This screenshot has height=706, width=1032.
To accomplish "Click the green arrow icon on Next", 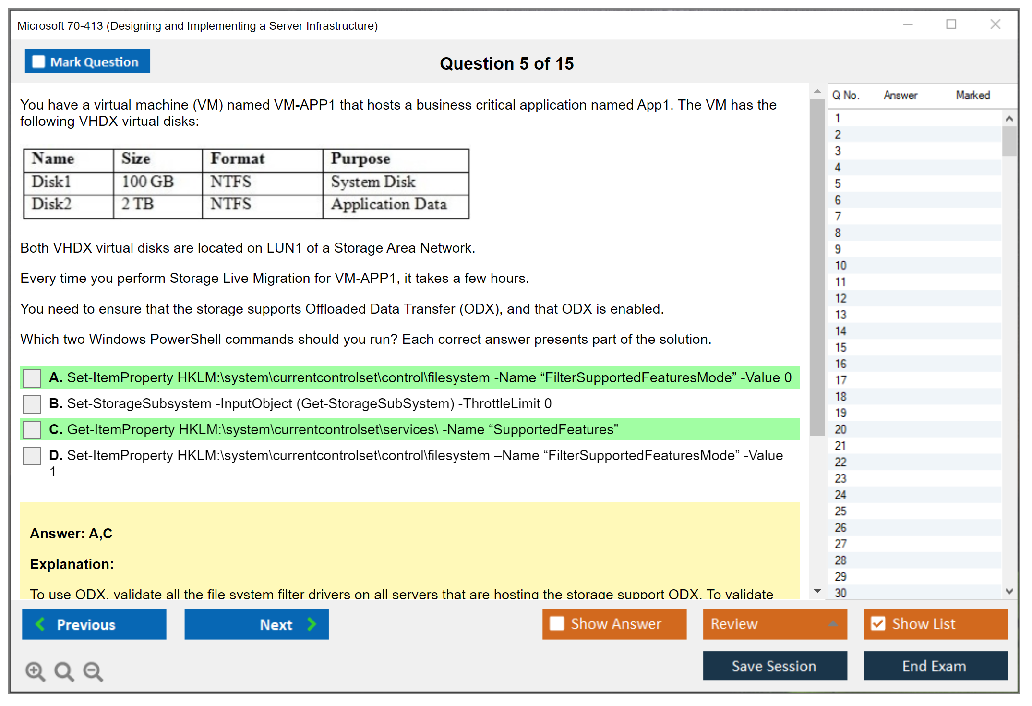I will point(311,624).
